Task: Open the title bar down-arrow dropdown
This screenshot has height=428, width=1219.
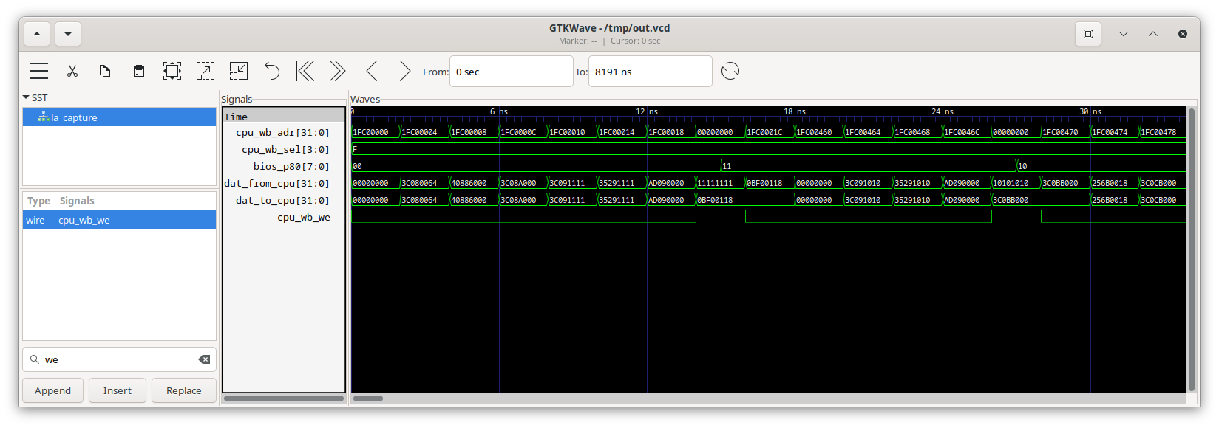Action: pos(68,34)
